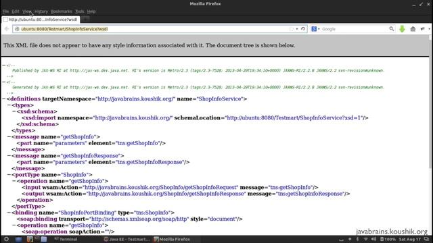Click the Sat Aug 17 clock
Screen dimensions: 433x243
point(409,239)
